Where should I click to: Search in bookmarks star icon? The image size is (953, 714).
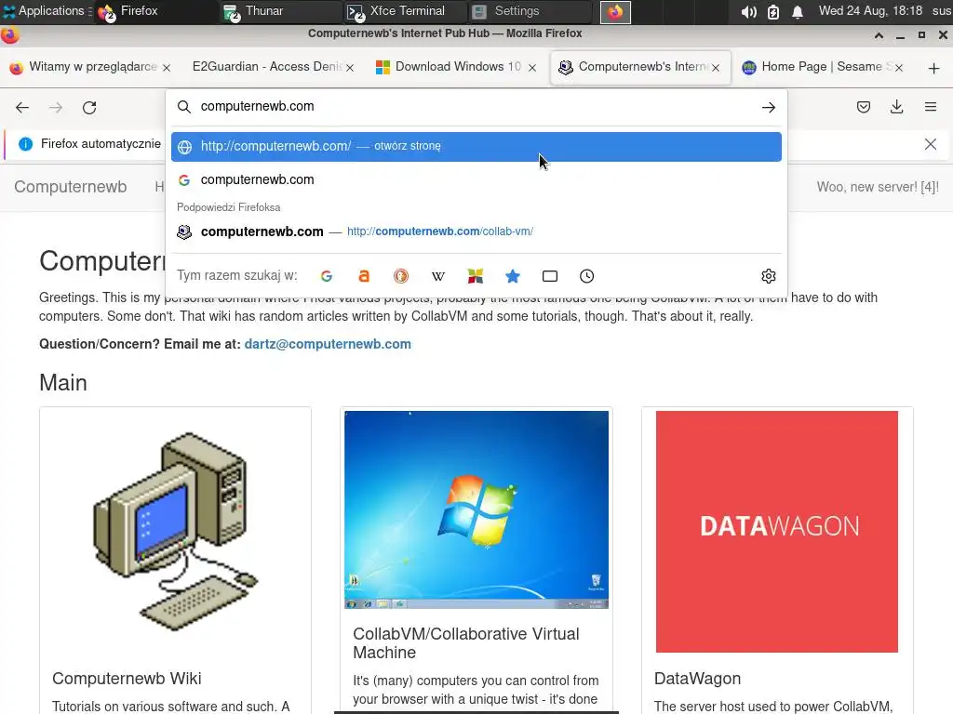coord(513,276)
